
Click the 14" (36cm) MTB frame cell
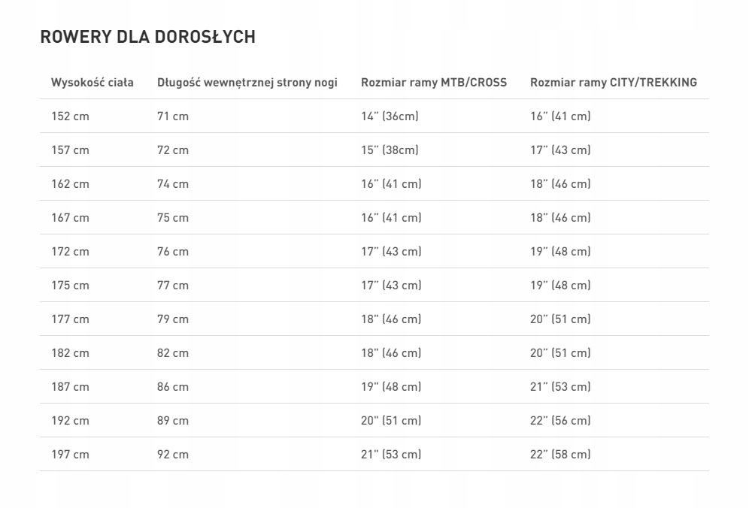pos(390,116)
